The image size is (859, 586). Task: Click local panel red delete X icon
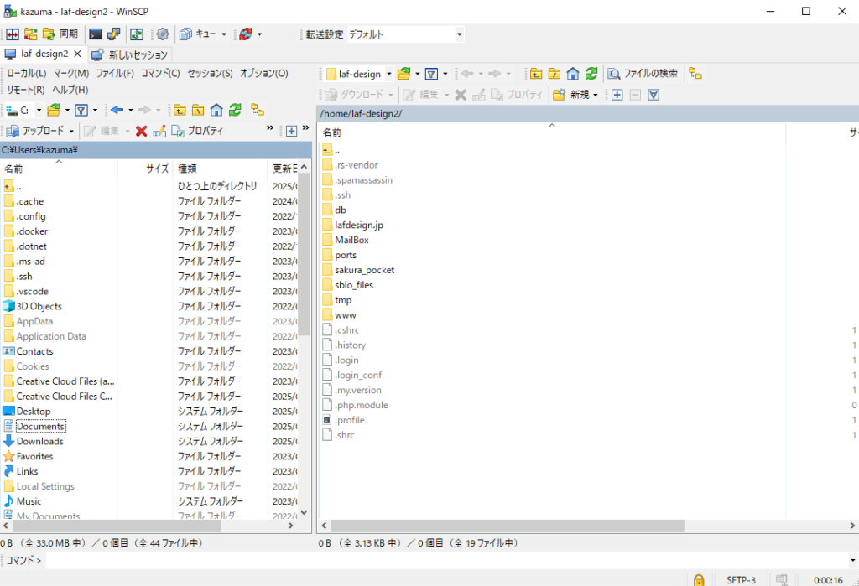[x=141, y=132]
